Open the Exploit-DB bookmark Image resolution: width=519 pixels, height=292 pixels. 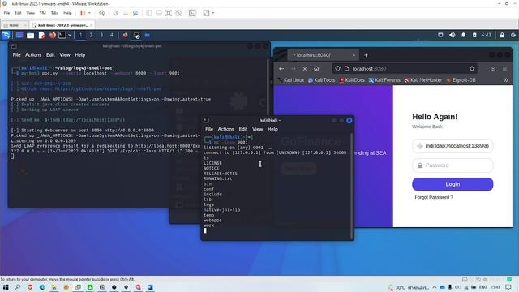(461, 80)
